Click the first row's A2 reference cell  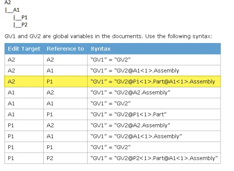click(50, 60)
